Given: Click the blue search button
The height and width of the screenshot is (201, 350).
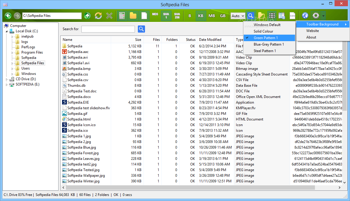Looking at the screenshot, I should point(141,29).
